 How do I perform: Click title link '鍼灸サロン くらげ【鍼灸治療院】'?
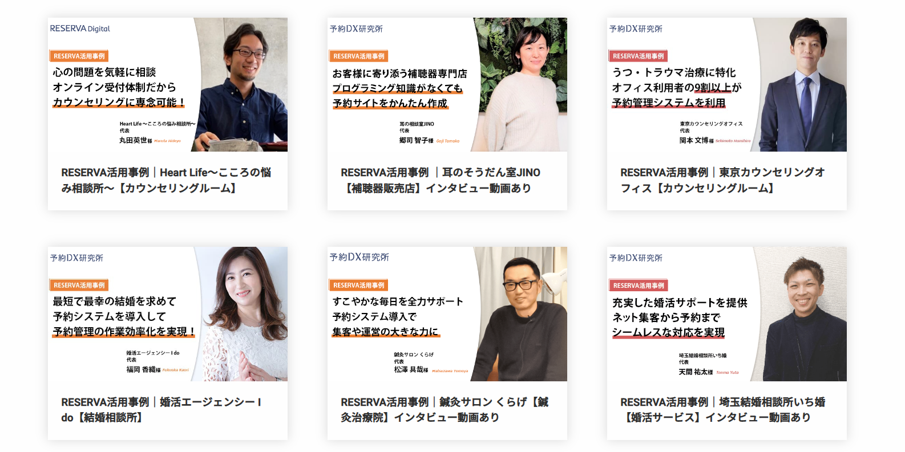(x=445, y=410)
